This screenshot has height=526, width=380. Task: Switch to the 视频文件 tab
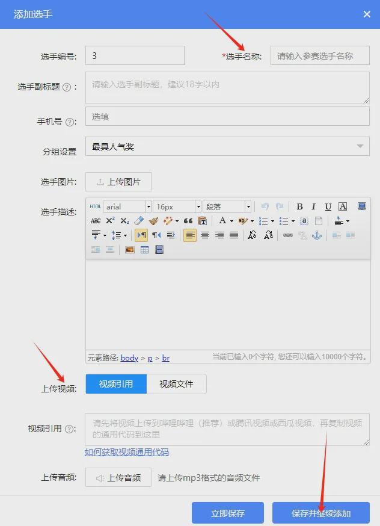coord(176,384)
